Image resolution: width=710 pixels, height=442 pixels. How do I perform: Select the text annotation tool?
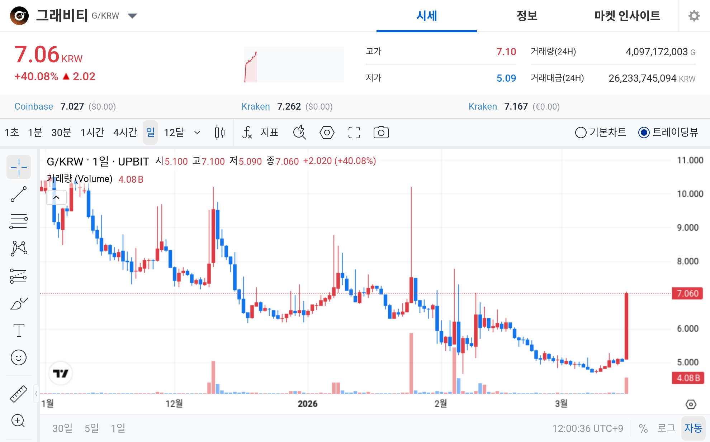tap(19, 330)
